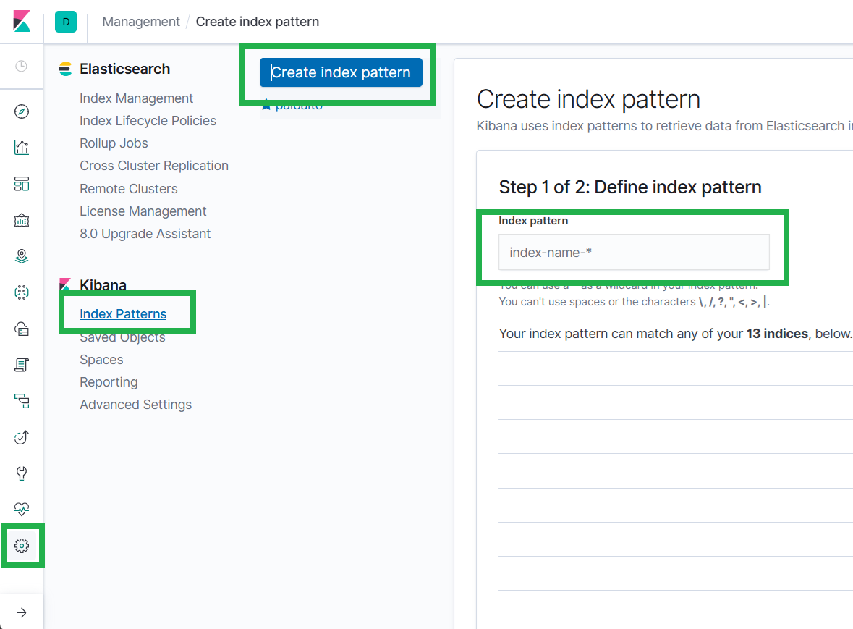Open Reporting
The width and height of the screenshot is (853, 629).
109,382
